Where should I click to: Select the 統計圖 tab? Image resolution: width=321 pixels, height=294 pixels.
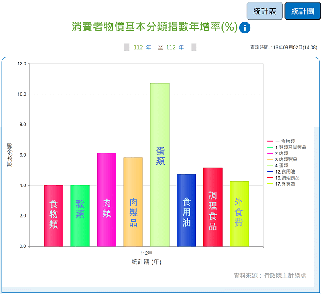[x=302, y=11]
